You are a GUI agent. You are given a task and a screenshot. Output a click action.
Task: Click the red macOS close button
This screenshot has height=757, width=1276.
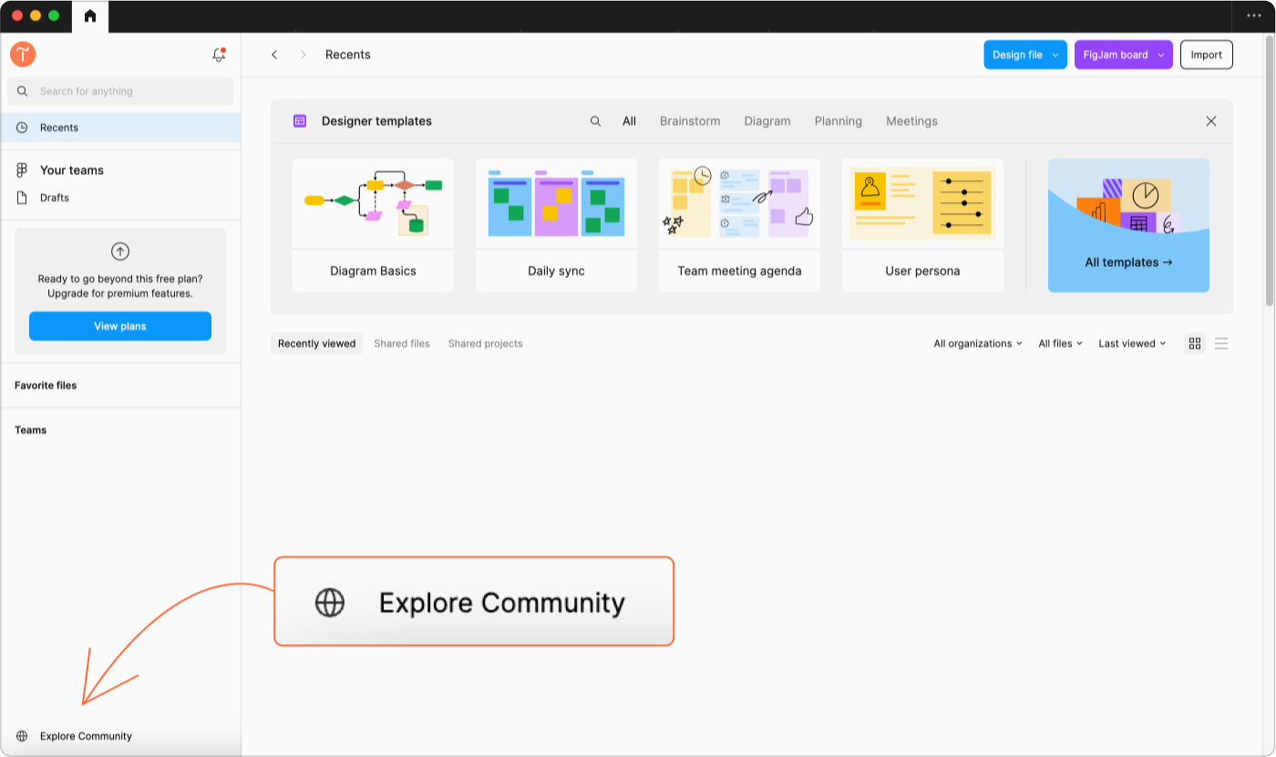[x=17, y=15]
